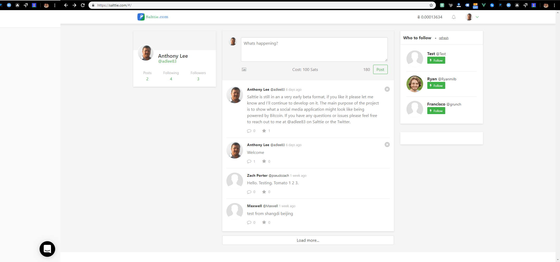Follow the user Test
560x262 pixels.
point(436,60)
